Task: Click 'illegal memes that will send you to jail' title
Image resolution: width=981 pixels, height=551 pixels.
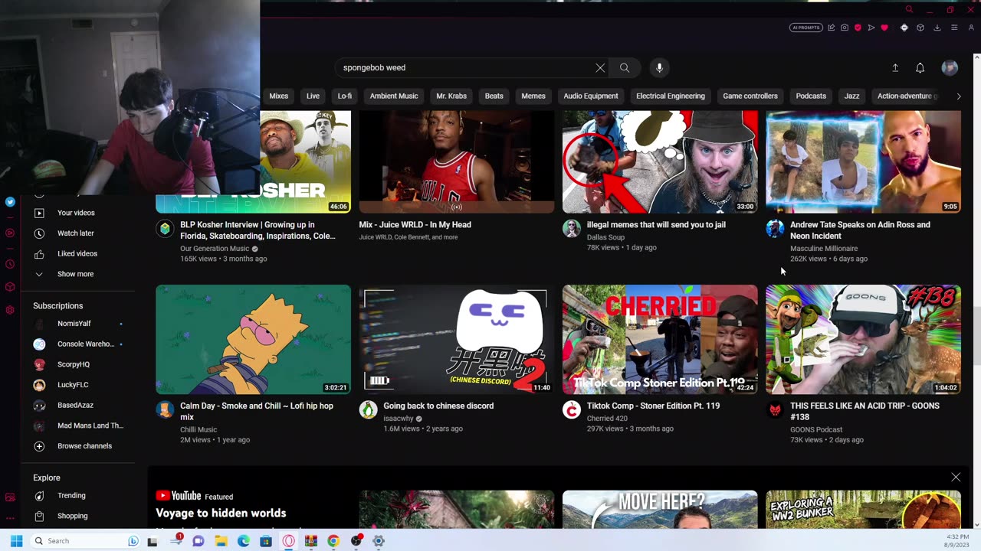Action: pos(656,225)
